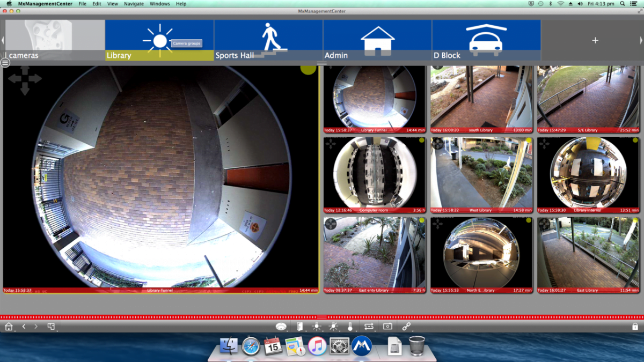The image size is (644, 362).
Task: Click the PTZ arrows on the main view
Action: (25, 79)
